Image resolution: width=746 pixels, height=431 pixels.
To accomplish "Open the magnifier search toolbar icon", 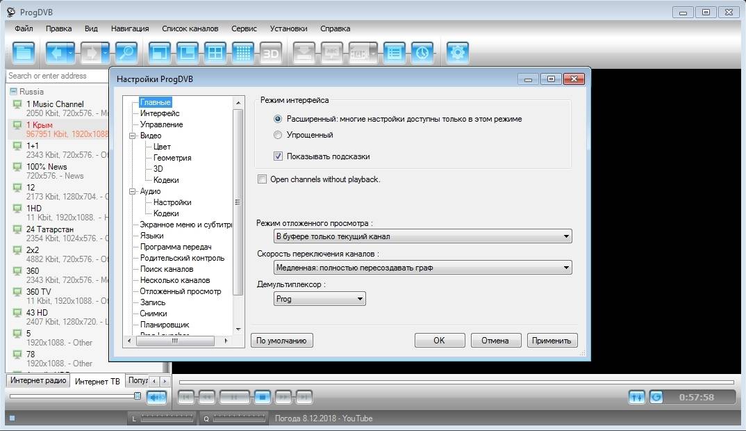I will coord(126,53).
